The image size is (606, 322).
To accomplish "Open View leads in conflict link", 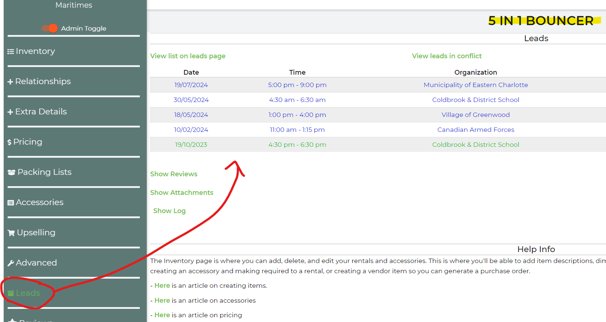I will [x=446, y=56].
